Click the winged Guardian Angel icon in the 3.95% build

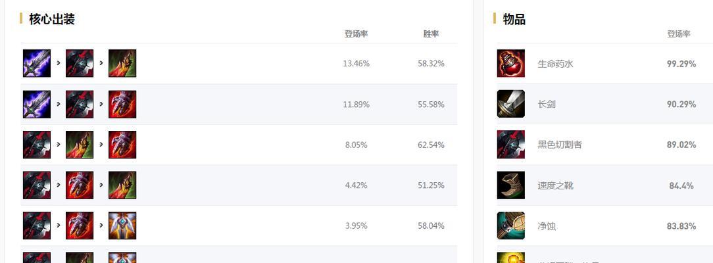coord(122,226)
